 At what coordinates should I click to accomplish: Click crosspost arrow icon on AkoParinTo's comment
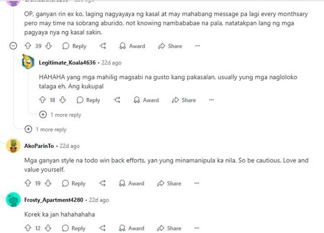102,183
